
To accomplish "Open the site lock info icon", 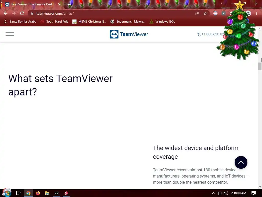I will click(x=32, y=13).
